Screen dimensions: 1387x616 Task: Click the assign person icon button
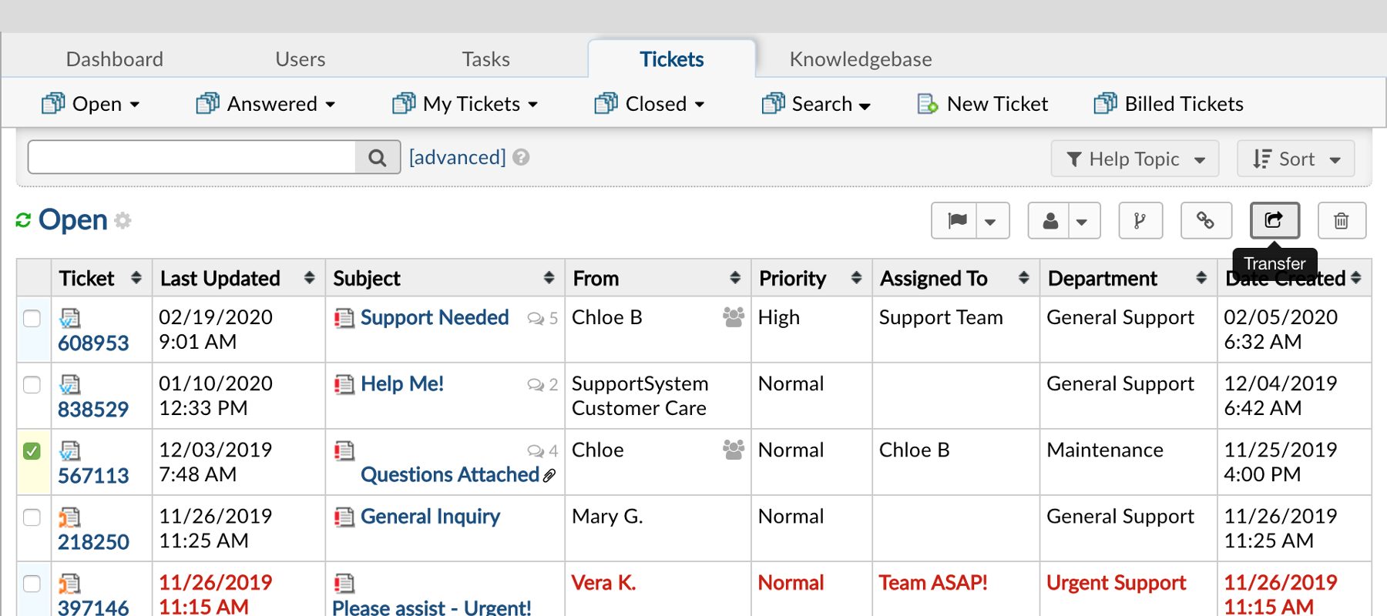1049,221
